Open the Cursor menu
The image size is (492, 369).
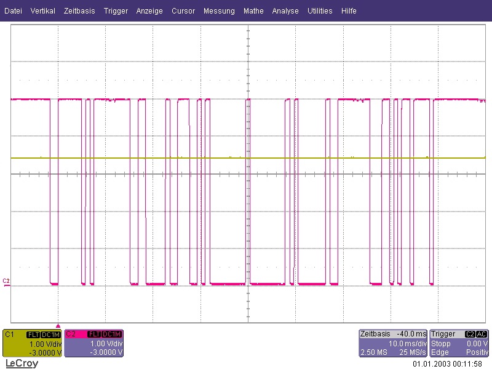(x=183, y=11)
